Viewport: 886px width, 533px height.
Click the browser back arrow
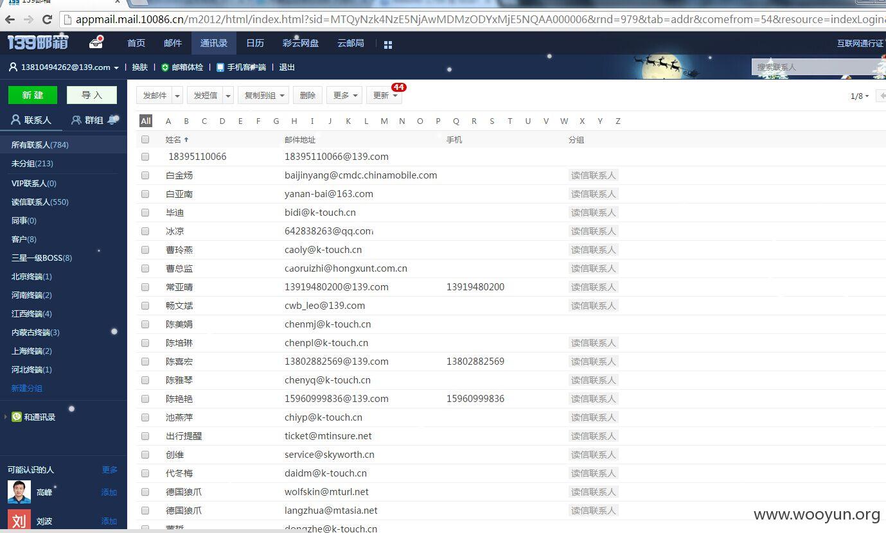[10, 19]
